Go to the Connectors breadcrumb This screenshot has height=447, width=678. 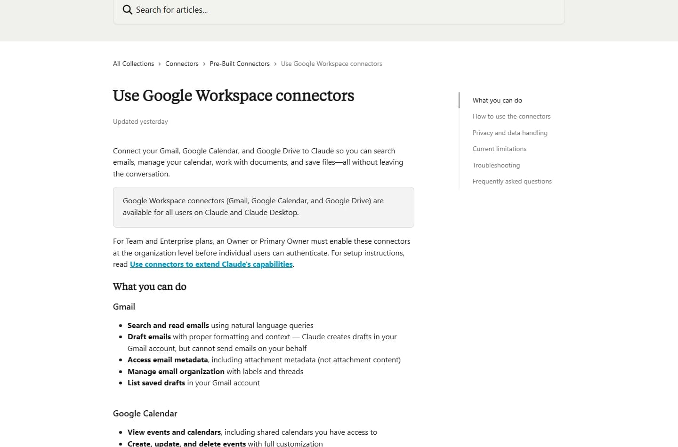click(182, 64)
